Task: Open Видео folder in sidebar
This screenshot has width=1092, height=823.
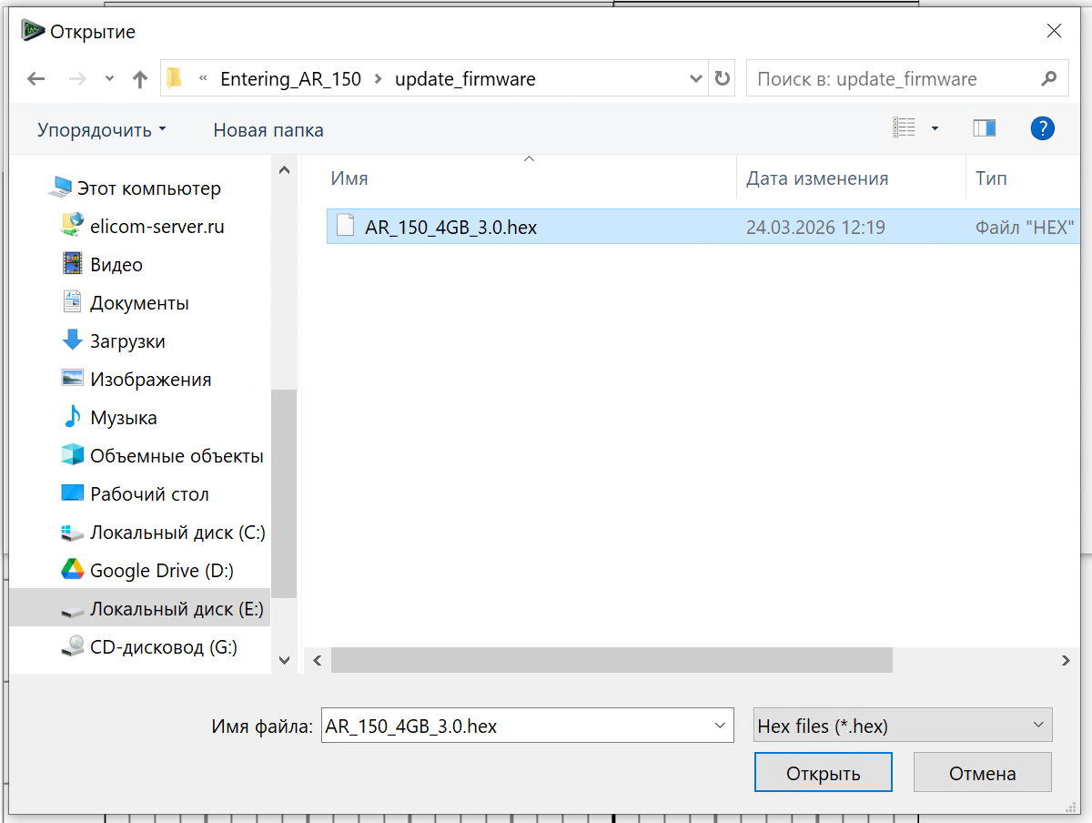Action: point(116,265)
